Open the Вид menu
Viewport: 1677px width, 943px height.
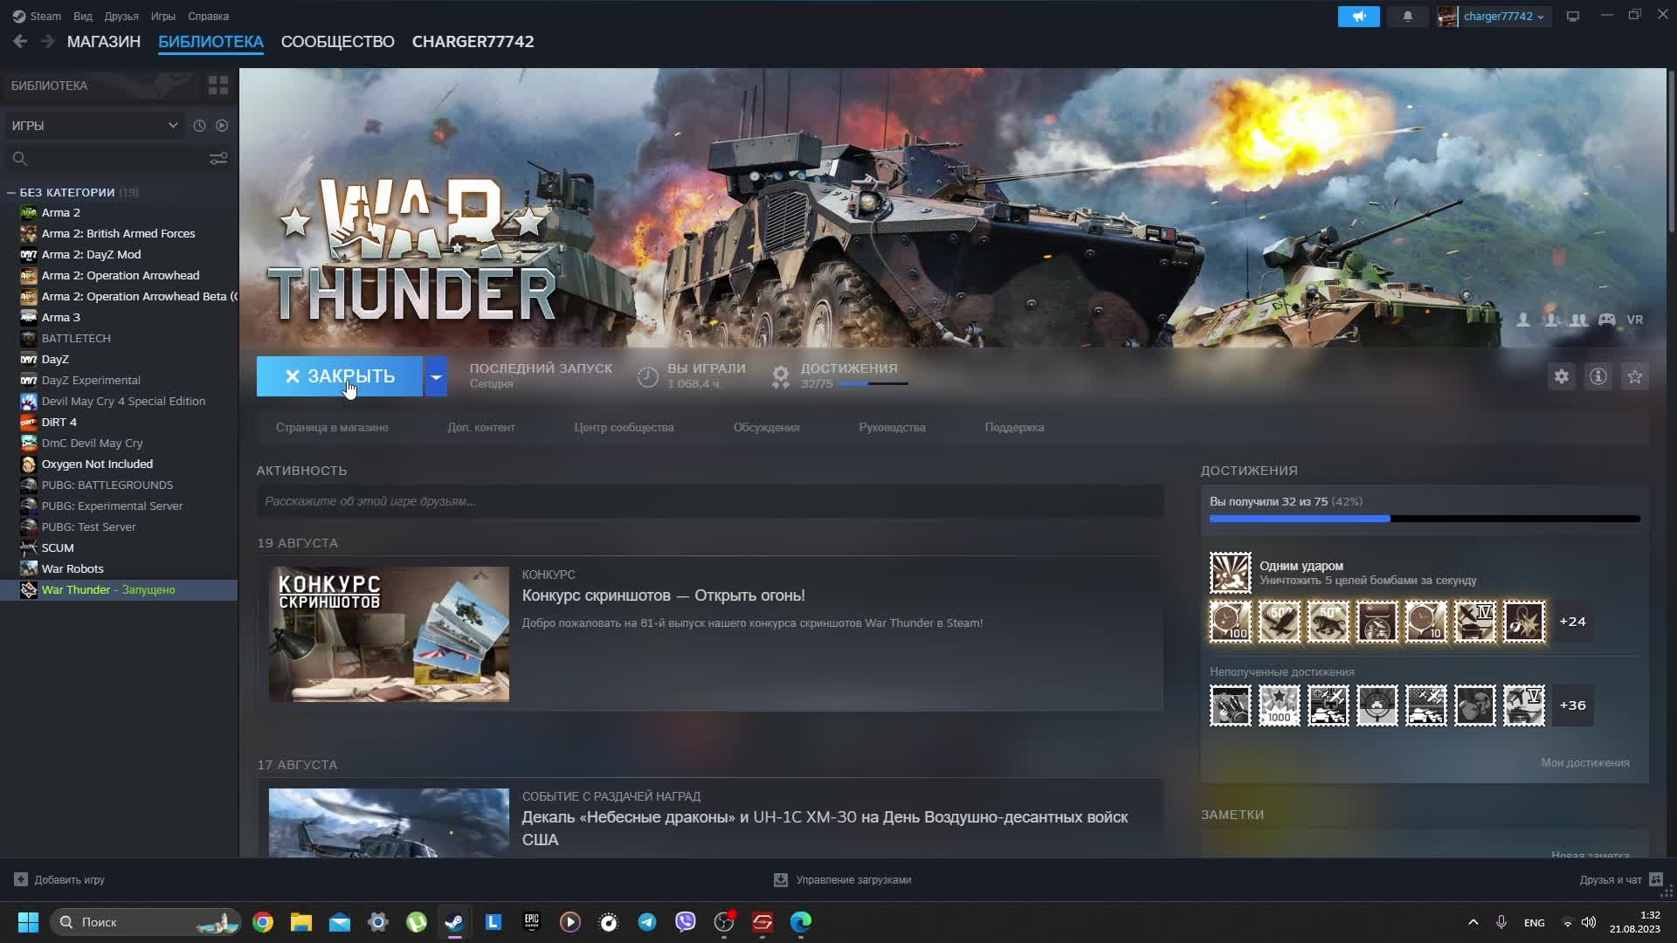point(83,16)
